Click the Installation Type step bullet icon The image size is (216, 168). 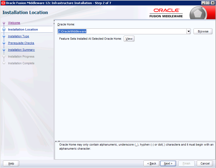4,36
